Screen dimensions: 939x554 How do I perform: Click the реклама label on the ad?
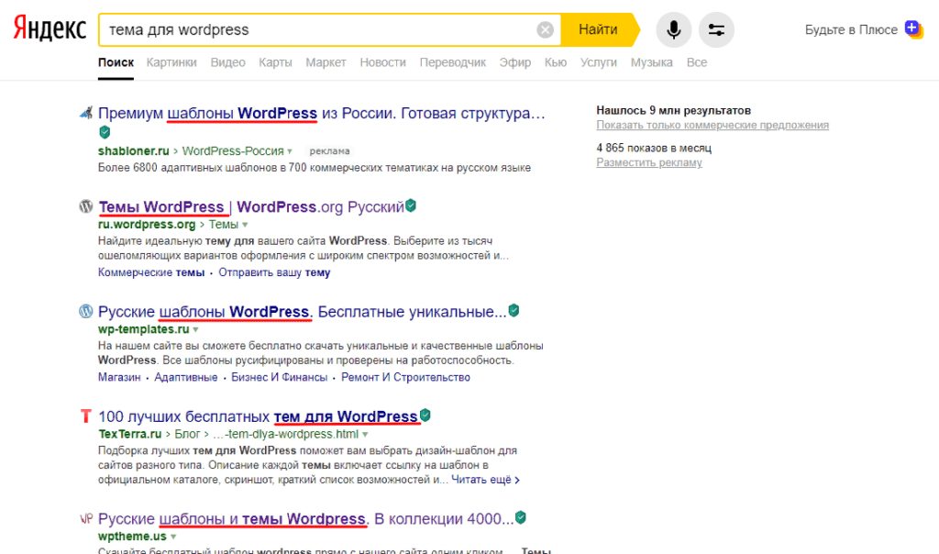pyautogui.click(x=329, y=151)
